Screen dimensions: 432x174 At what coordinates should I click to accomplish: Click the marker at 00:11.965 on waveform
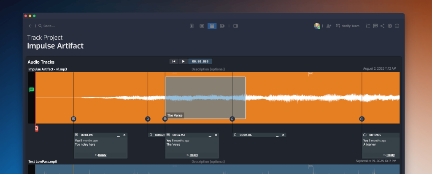[362, 119]
